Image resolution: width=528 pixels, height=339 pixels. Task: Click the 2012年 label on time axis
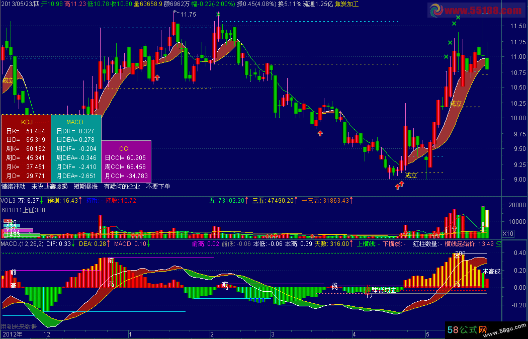tap(12, 334)
